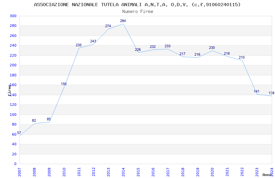Click the x-axis year label 2020
Image resolution: width=275 pixels, height=178 pixels.
point(212,172)
